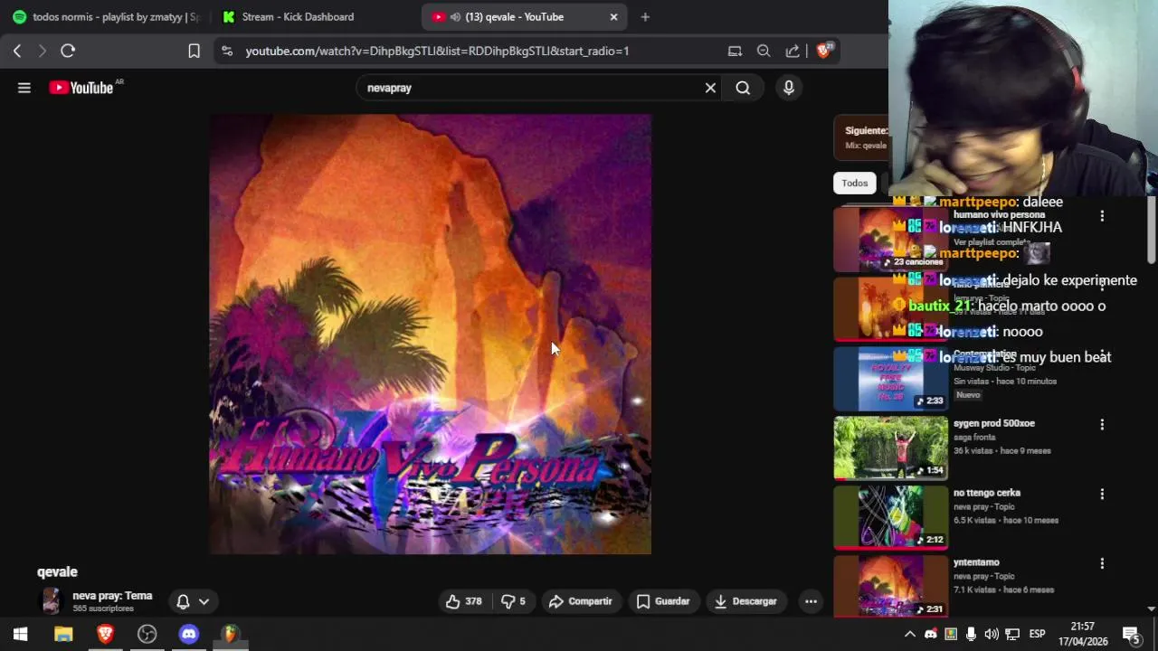The image size is (1158, 651).
Task: Open options for humano vivo persona playlist
Action: [x=1102, y=216]
